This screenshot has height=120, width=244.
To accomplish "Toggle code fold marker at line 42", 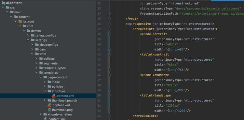I will 110,54.
